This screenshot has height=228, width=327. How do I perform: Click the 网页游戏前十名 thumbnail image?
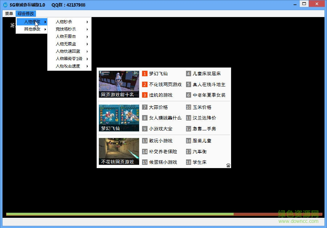point(119,84)
